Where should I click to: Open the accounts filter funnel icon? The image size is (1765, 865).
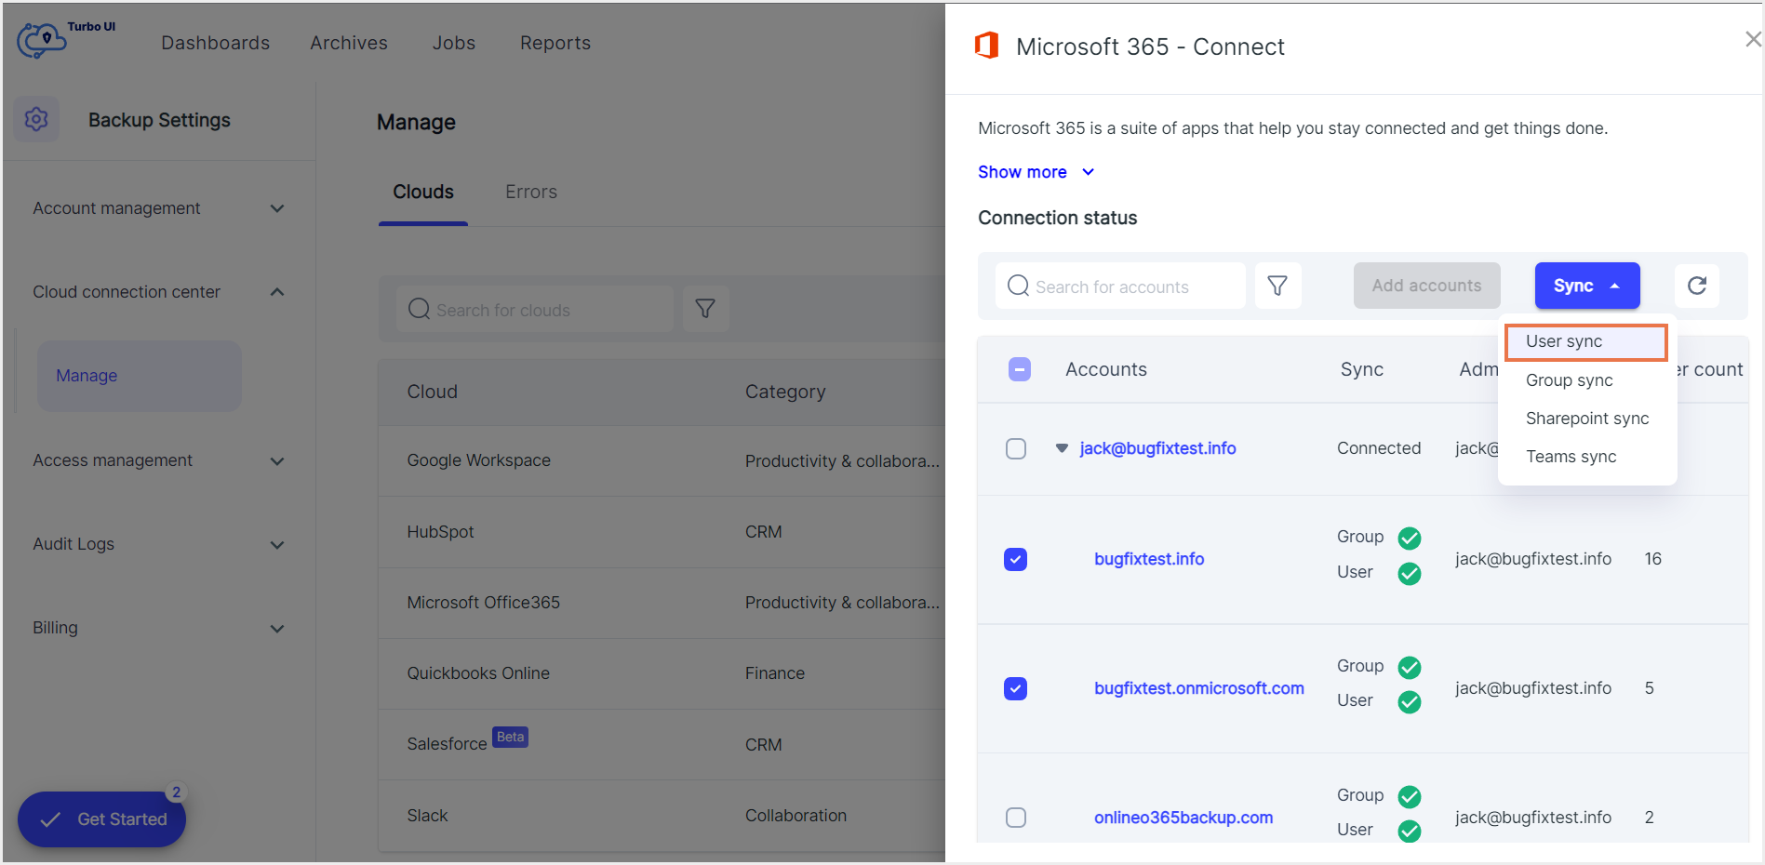pyautogui.click(x=1277, y=286)
